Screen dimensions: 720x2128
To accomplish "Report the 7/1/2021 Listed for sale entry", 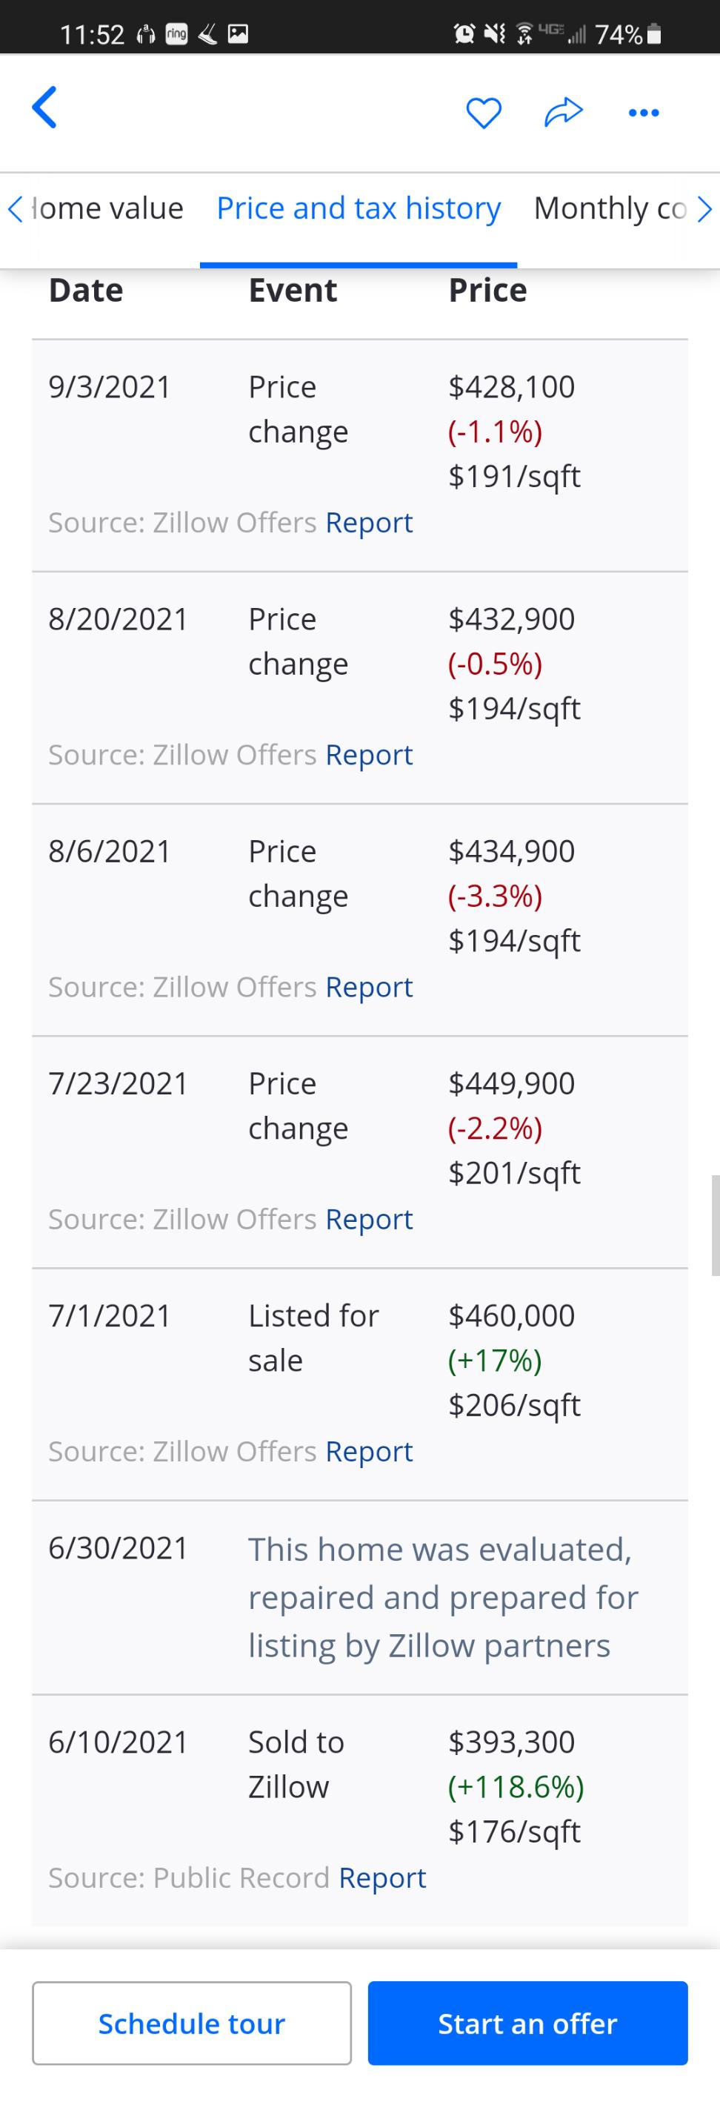I will pyautogui.click(x=369, y=1450).
